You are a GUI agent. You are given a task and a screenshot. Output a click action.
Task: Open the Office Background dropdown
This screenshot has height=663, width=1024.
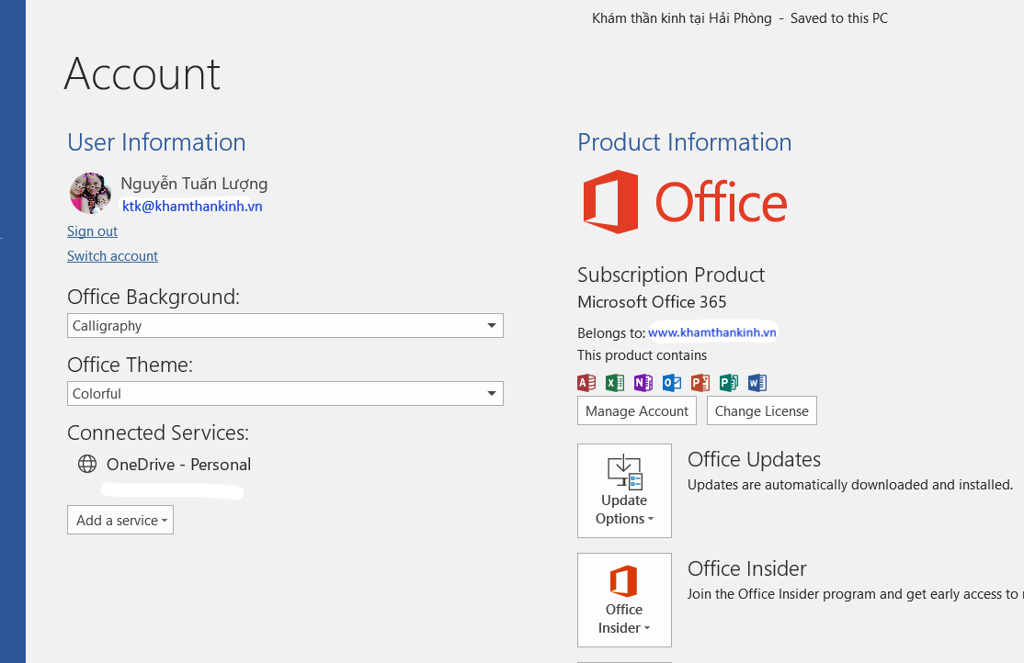285,326
